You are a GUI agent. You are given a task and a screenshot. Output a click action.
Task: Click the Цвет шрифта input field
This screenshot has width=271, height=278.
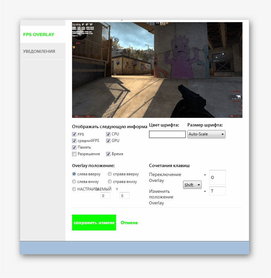(x=167, y=134)
